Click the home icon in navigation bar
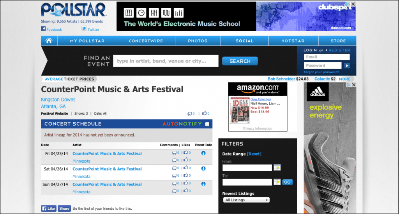 [49, 41]
